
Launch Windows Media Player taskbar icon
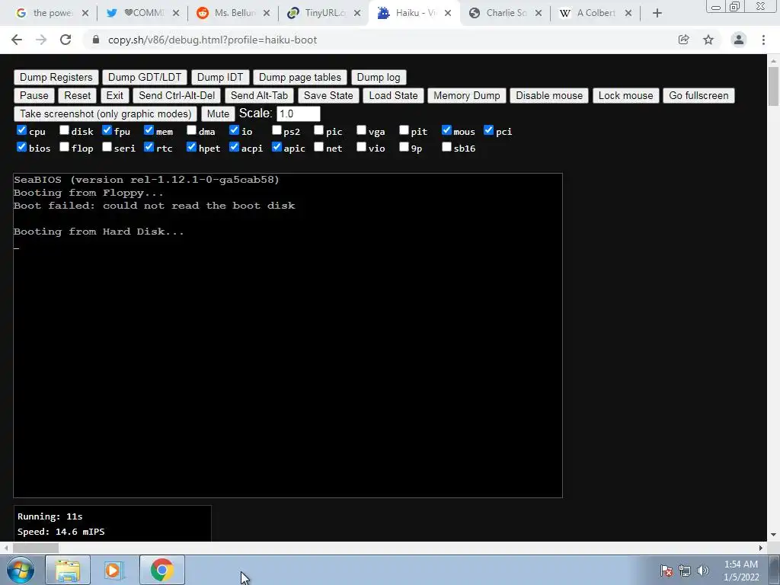pos(114,570)
